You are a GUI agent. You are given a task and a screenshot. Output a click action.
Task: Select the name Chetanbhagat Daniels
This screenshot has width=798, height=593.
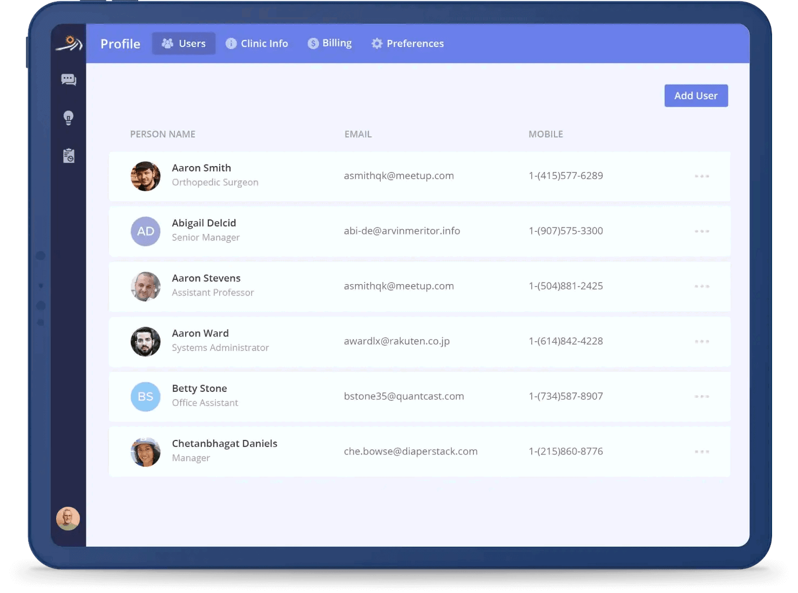tap(225, 444)
